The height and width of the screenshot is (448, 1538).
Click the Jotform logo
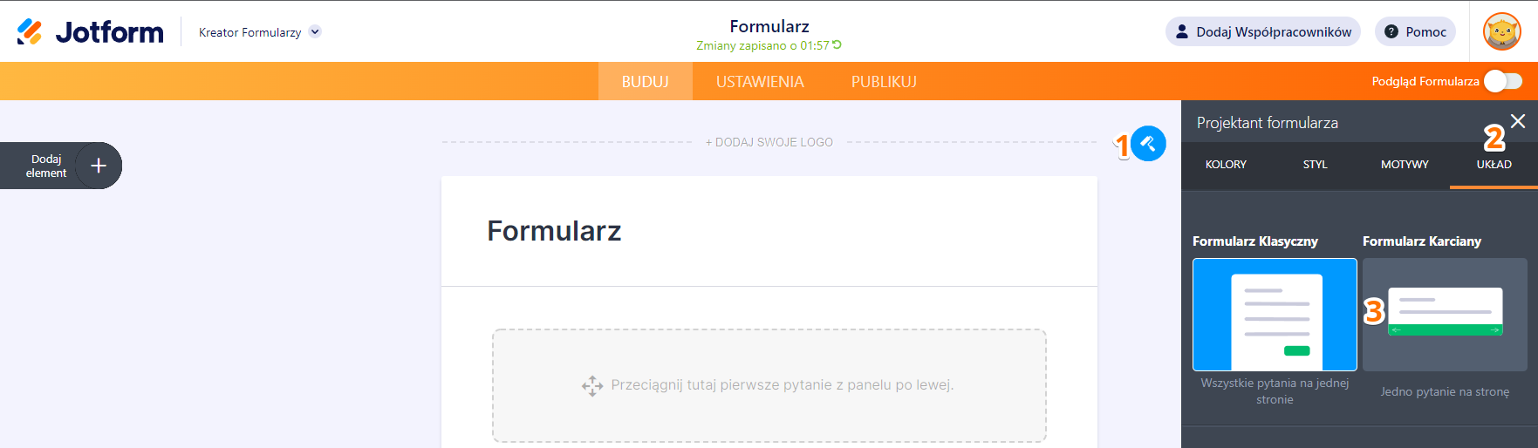[x=90, y=32]
